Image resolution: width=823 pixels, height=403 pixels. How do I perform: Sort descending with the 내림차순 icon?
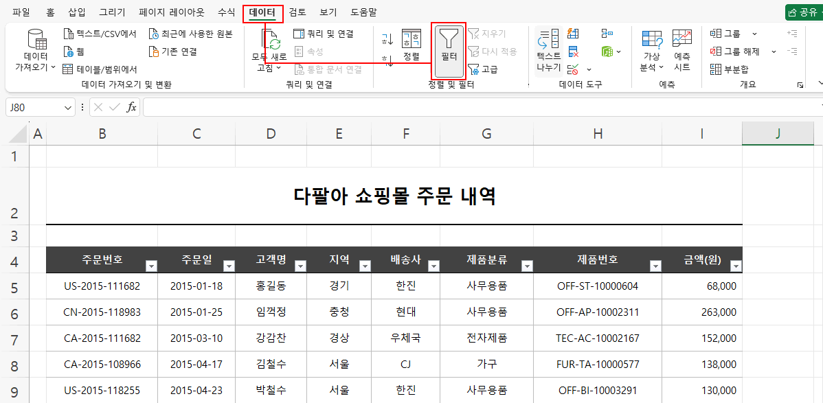pos(387,61)
